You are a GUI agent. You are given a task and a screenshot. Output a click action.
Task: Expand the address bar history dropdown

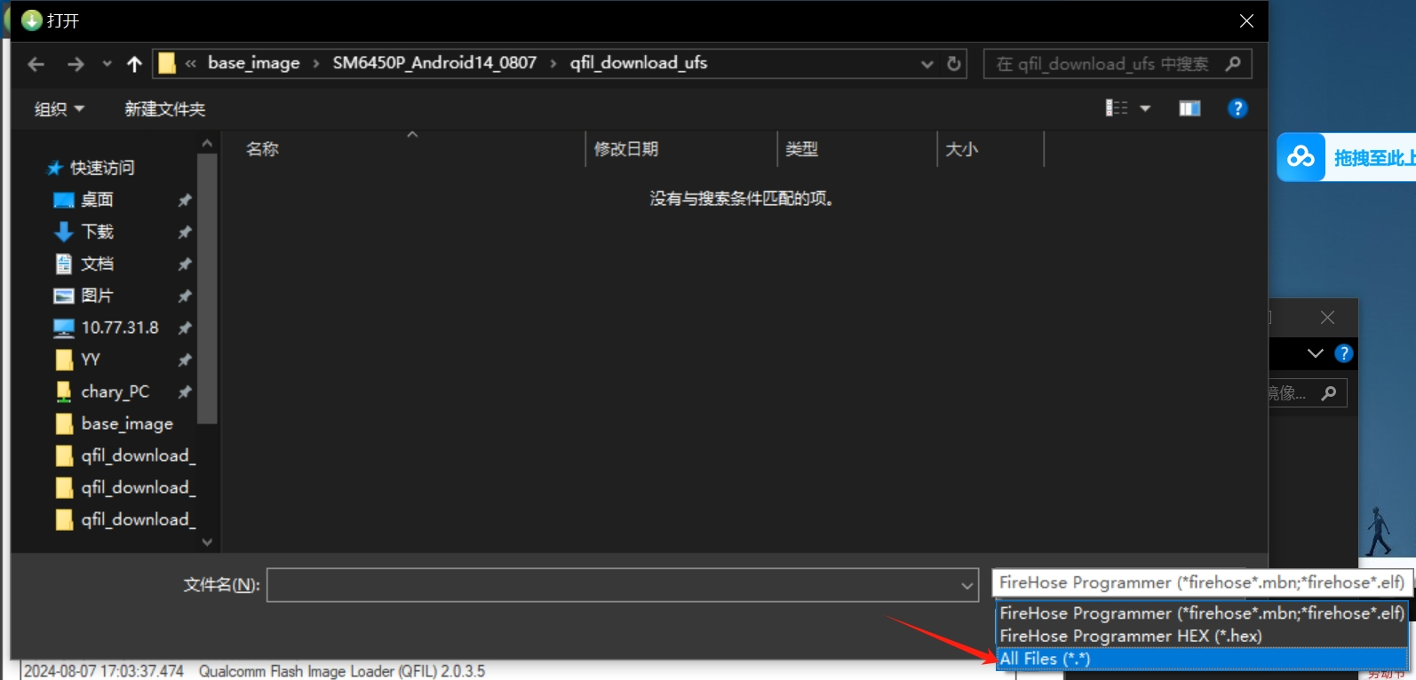pos(927,64)
